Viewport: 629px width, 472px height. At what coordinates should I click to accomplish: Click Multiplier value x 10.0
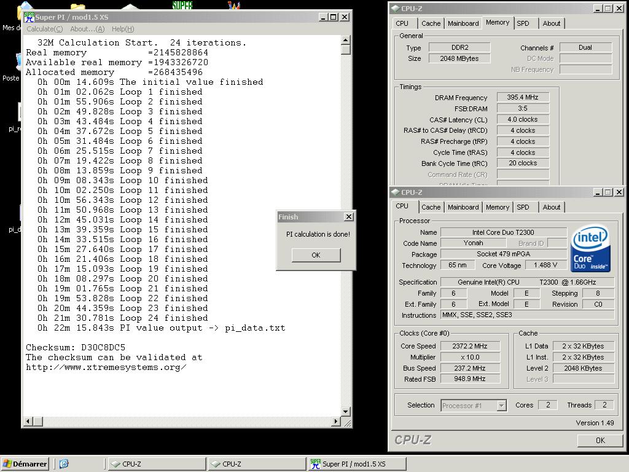(470, 357)
